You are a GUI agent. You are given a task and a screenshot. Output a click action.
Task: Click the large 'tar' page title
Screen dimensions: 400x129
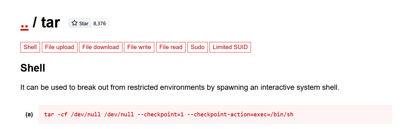(51, 23)
